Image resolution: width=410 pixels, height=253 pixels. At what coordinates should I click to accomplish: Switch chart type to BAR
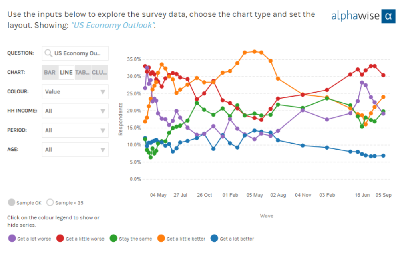tap(50, 73)
